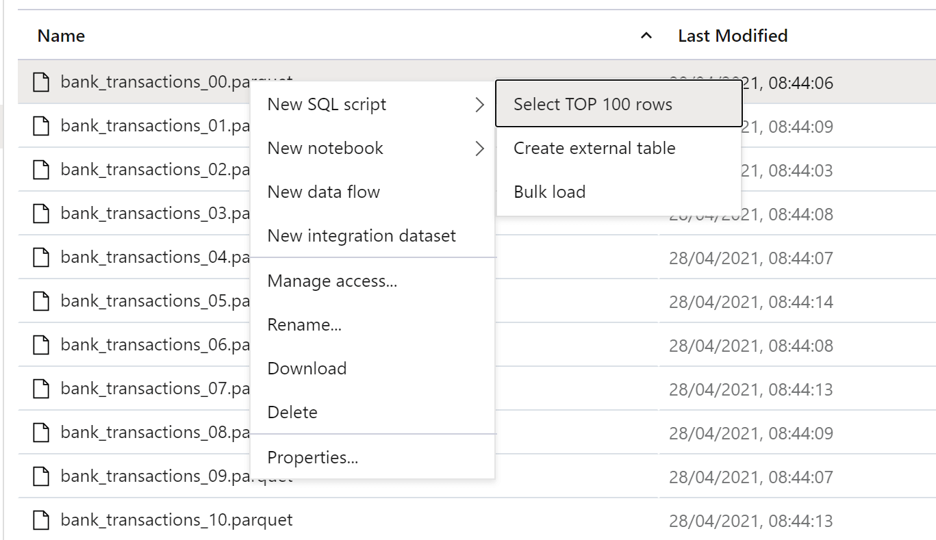Select bank_transactions_03 file name

[155, 213]
